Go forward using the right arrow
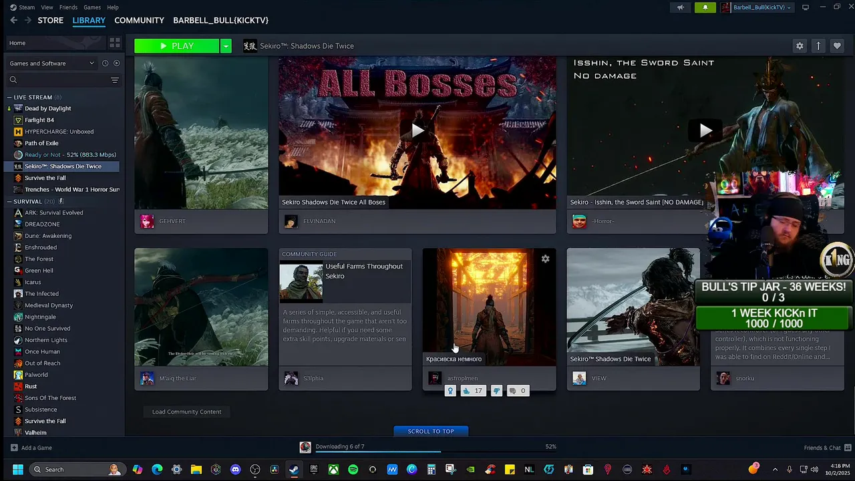Image resolution: width=855 pixels, height=481 pixels. [27, 20]
